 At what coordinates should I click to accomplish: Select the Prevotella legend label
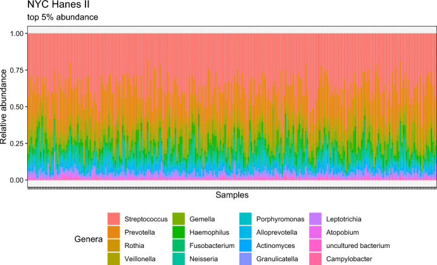(139, 232)
